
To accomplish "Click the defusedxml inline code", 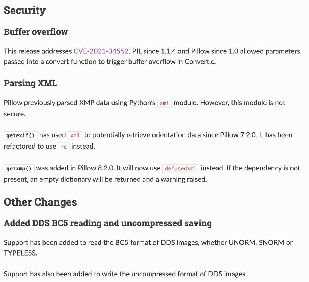I will 181,169.
